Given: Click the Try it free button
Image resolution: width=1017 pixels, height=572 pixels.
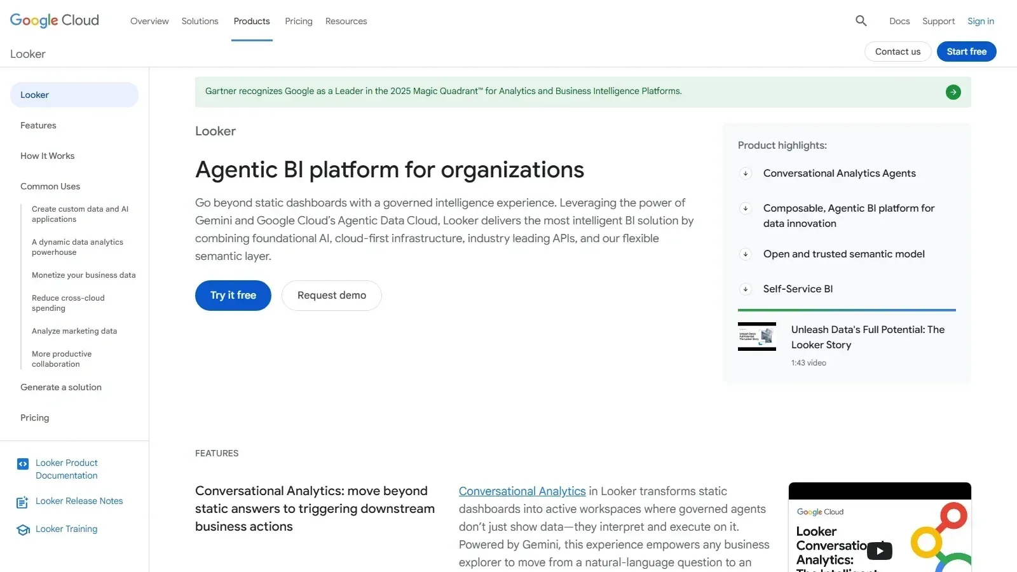Looking at the screenshot, I should [x=233, y=296].
